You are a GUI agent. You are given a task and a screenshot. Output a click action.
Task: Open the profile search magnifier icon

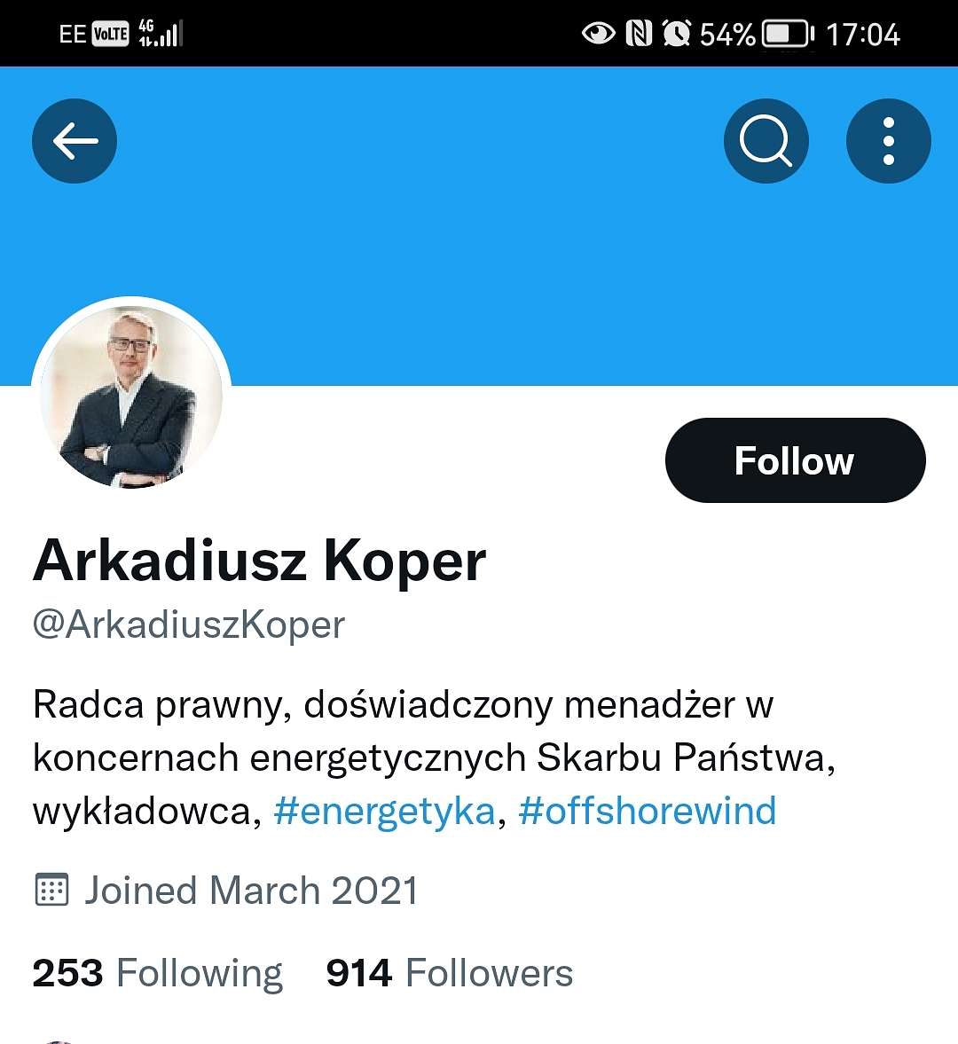[766, 141]
